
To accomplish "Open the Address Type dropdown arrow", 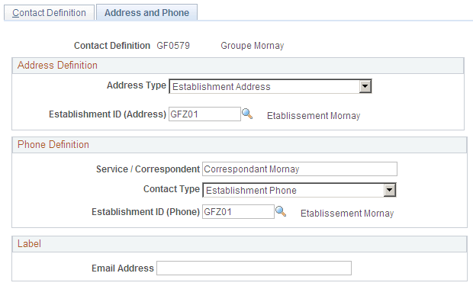I will 365,87.
